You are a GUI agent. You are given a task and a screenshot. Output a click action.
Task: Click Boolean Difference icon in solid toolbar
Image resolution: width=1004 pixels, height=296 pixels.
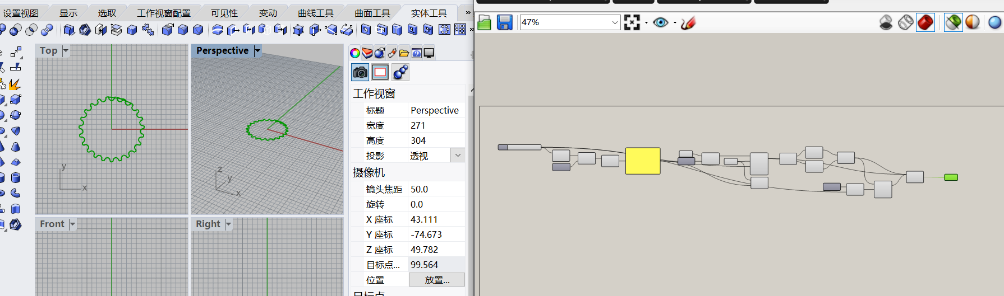tap(15, 30)
